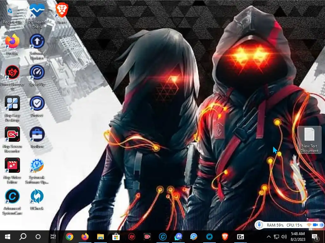
Task: Open the AI chat app on taskbar
Action: (178, 237)
